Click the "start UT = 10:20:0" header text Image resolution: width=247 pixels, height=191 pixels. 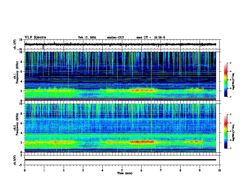point(151,37)
